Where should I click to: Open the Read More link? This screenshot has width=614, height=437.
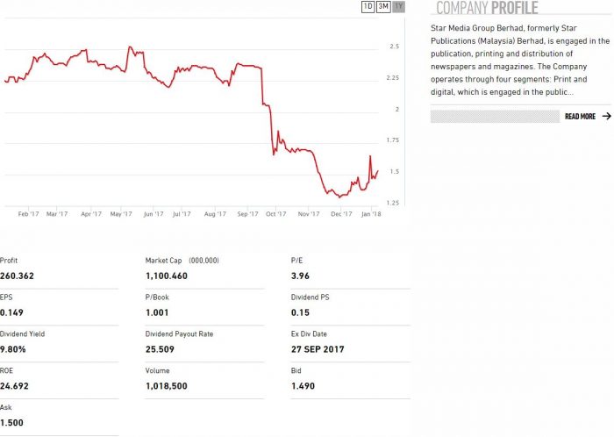(580, 116)
